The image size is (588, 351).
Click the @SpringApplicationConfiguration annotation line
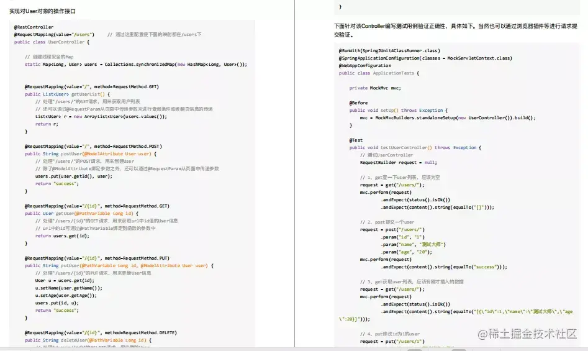tap(425, 58)
